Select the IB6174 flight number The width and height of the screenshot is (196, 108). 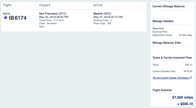tap(18, 18)
